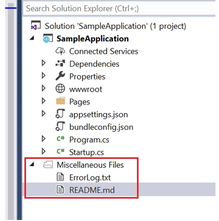The height and width of the screenshot is (221, 219).
Task: Collapse the SampleApplication project node
Action: pos(32,38)
